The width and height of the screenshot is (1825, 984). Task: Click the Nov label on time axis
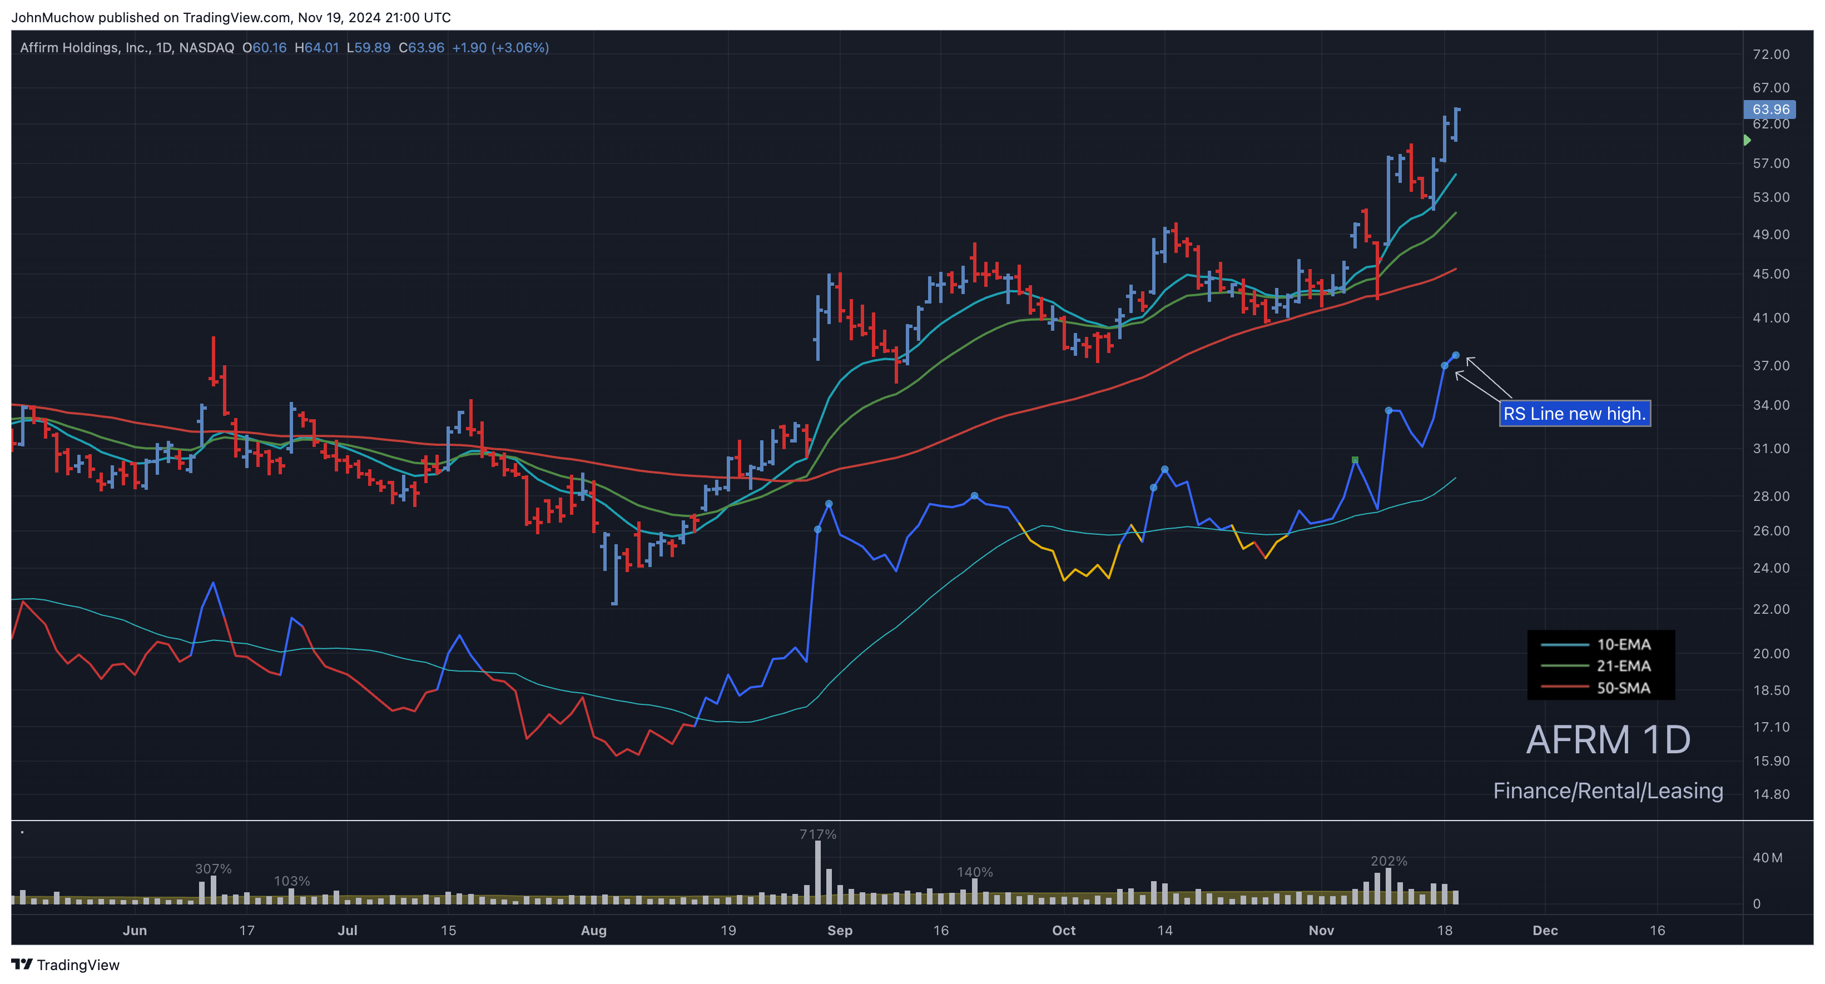click(x=1321, y=930)
